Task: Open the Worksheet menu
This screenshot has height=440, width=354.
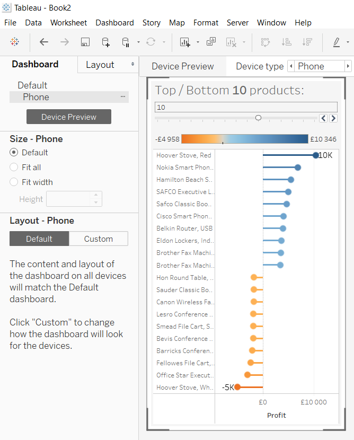Action: (x=68, y=23)
